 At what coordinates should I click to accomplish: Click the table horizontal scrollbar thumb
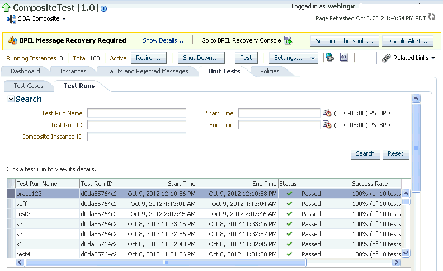[166, 262]
